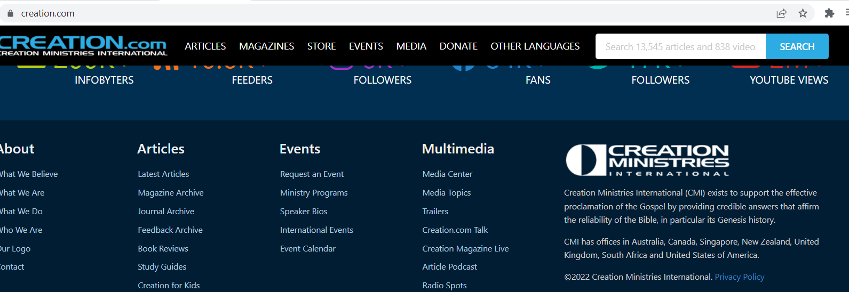The width and height of the screenshot is (849, 292).
Task: Open the Our Logo link
Action: (15, 249)
